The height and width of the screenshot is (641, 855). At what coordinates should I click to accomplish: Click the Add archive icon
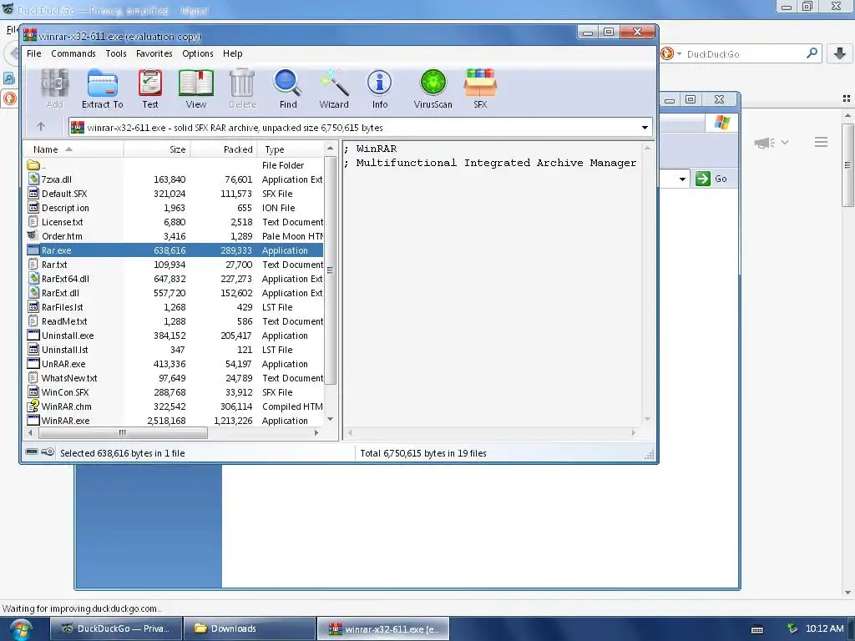click(54, 84)
